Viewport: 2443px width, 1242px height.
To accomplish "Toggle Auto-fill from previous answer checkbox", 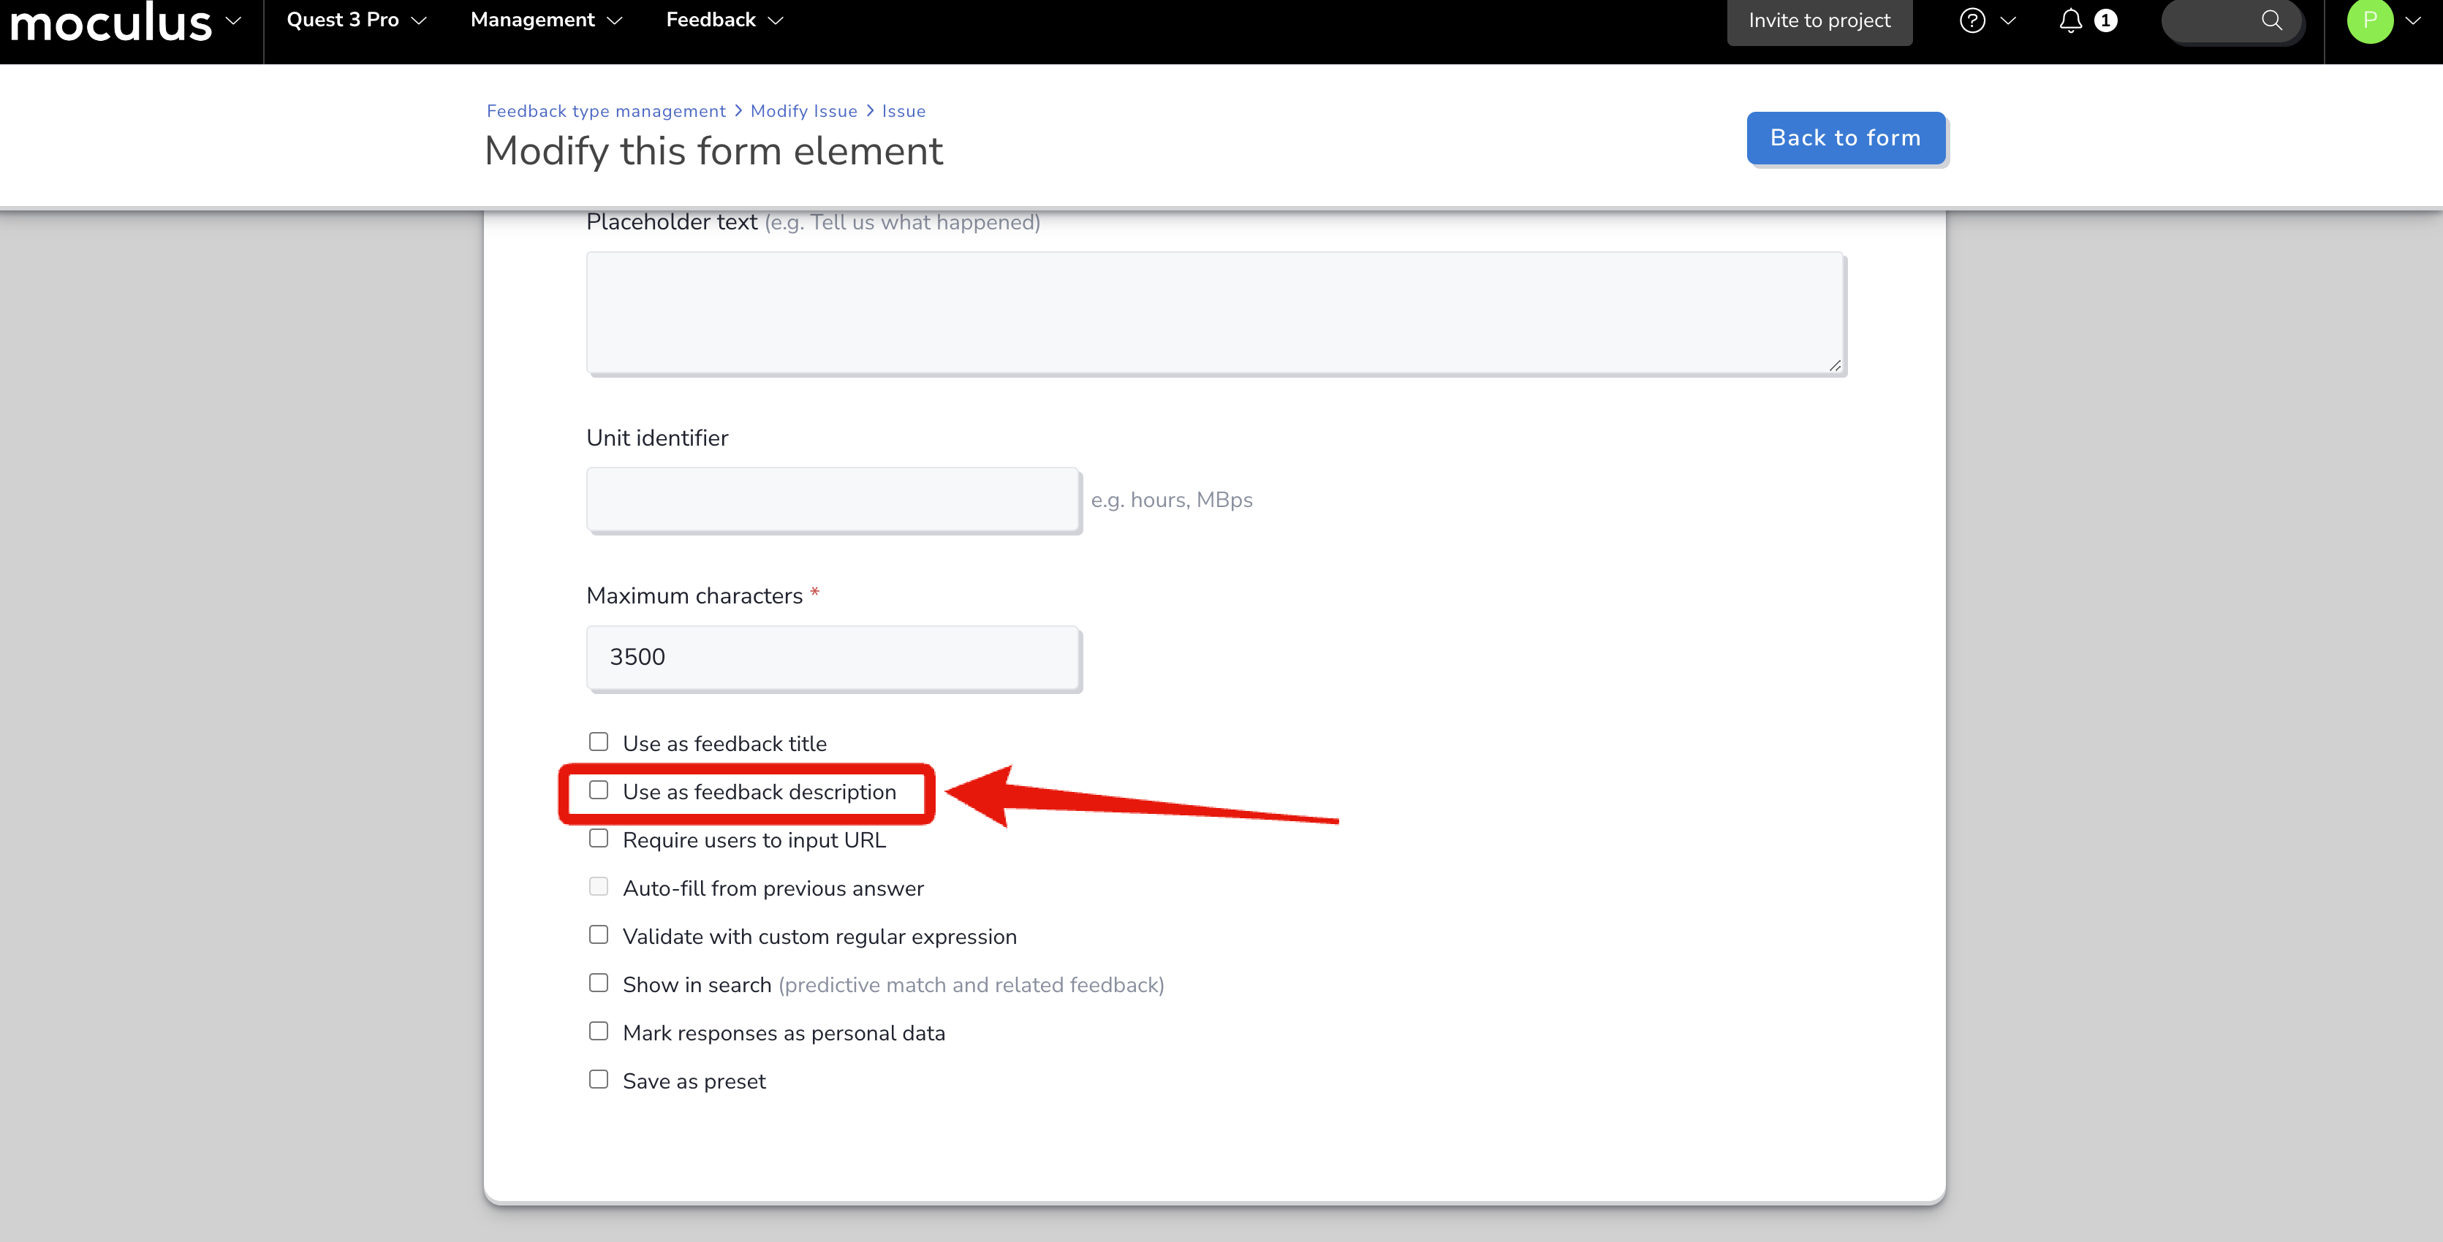I will click(599, 886).
